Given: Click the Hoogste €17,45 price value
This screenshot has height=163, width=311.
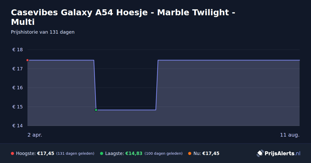Looking at the screenshot, I should point(46,153).
